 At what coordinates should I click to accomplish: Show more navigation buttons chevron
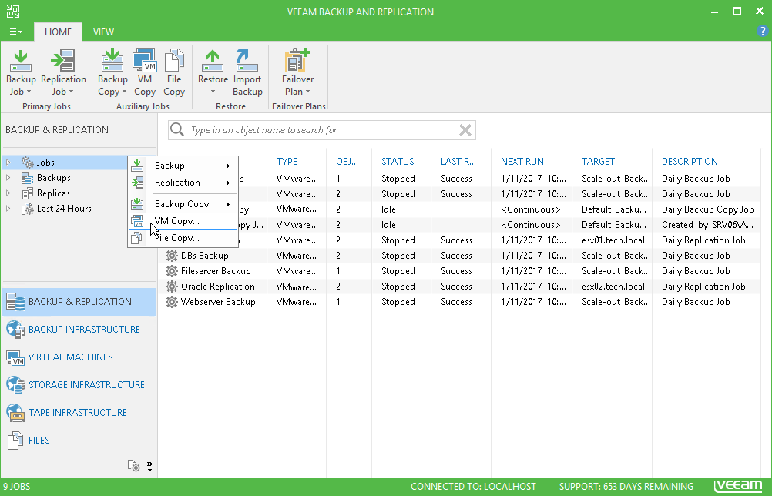149,466
